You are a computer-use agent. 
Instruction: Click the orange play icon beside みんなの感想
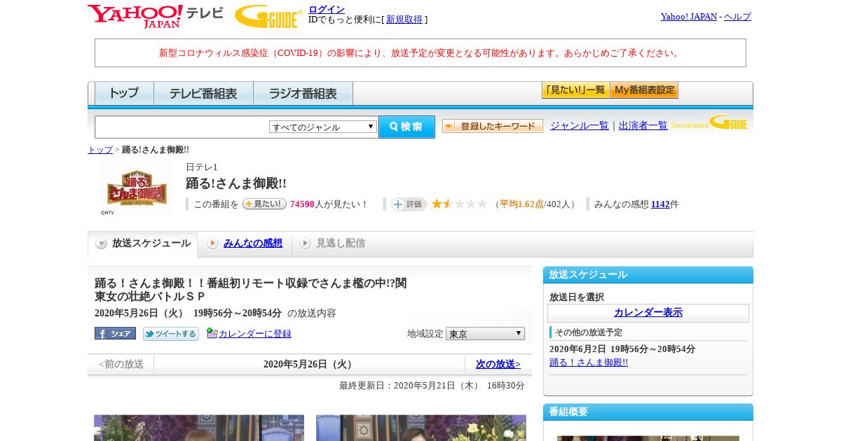coord(213,243)
